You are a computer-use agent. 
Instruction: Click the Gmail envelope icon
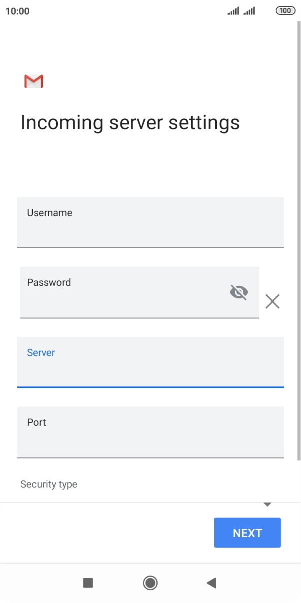pyautogui.click(x=33, y=81)
